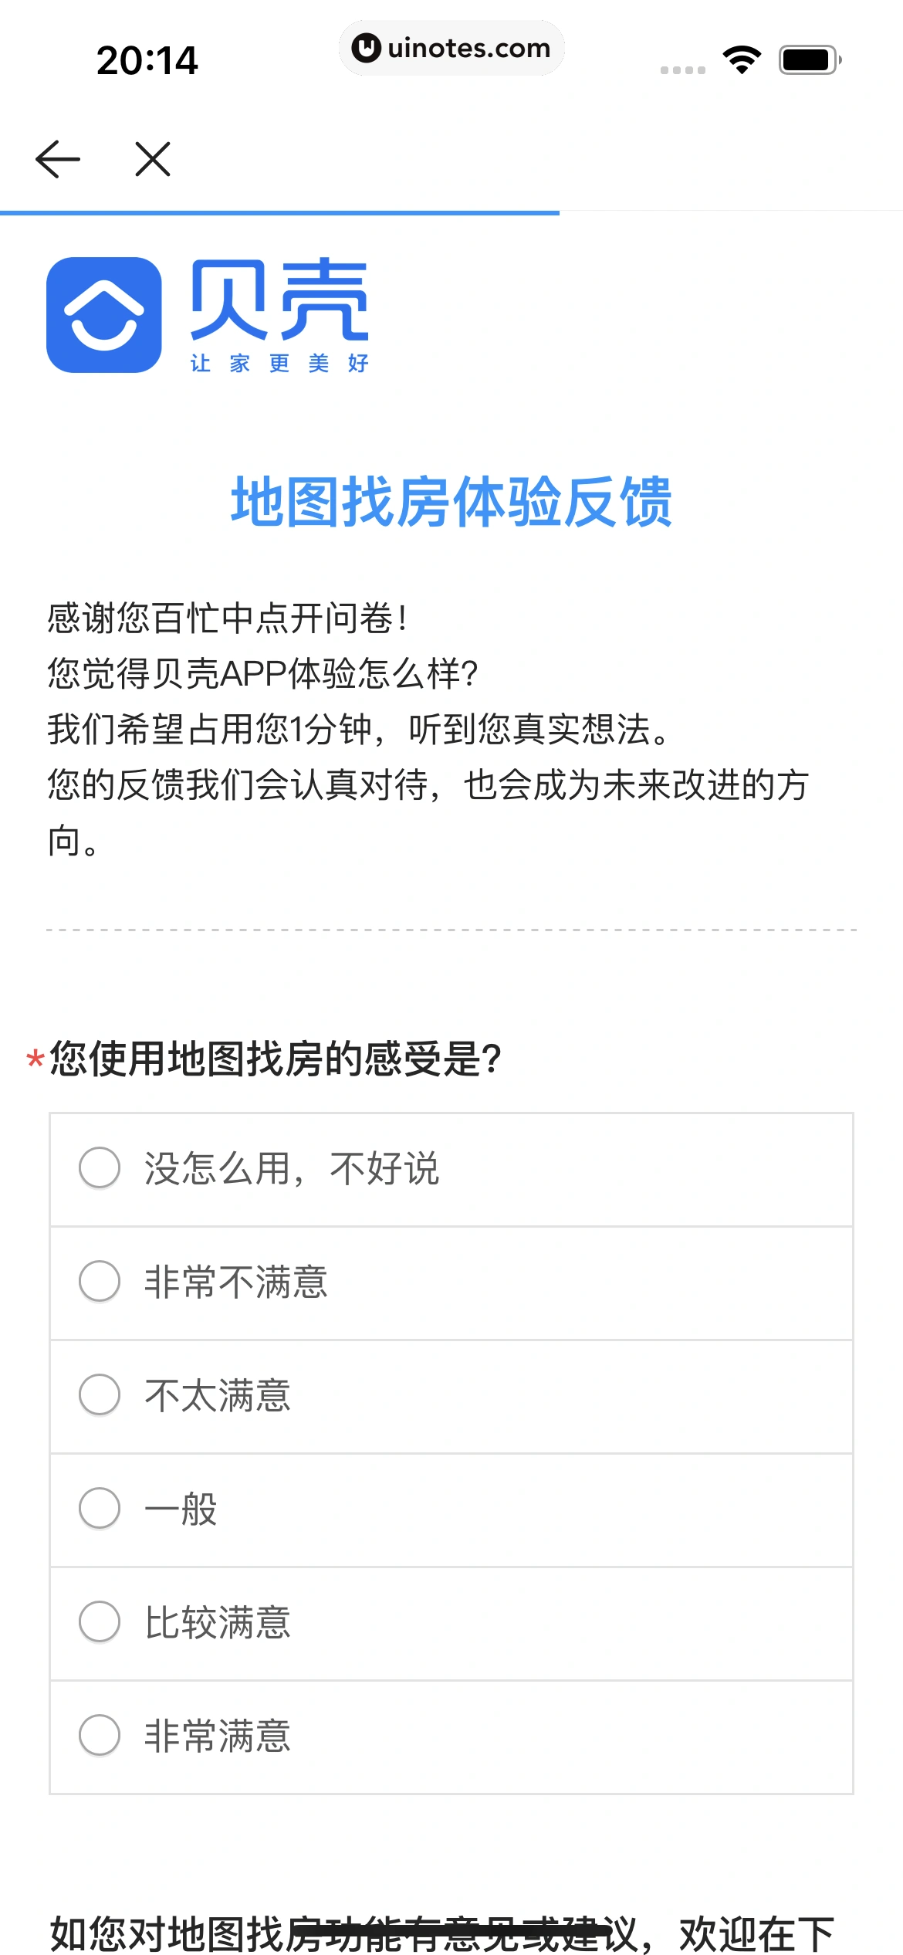Viewport: 903px width, 1955px height.
Task: Tap the blue page loading progress bar
Action: click(x=279, y=212)
